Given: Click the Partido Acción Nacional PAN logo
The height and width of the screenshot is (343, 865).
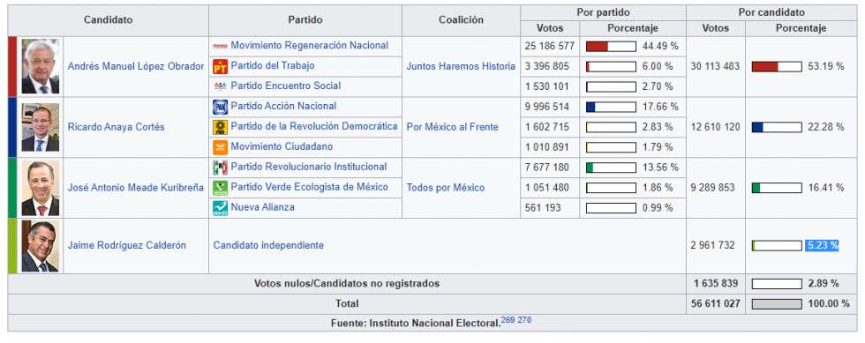Looking at the screenshot, I should click(x=220, y=107).
